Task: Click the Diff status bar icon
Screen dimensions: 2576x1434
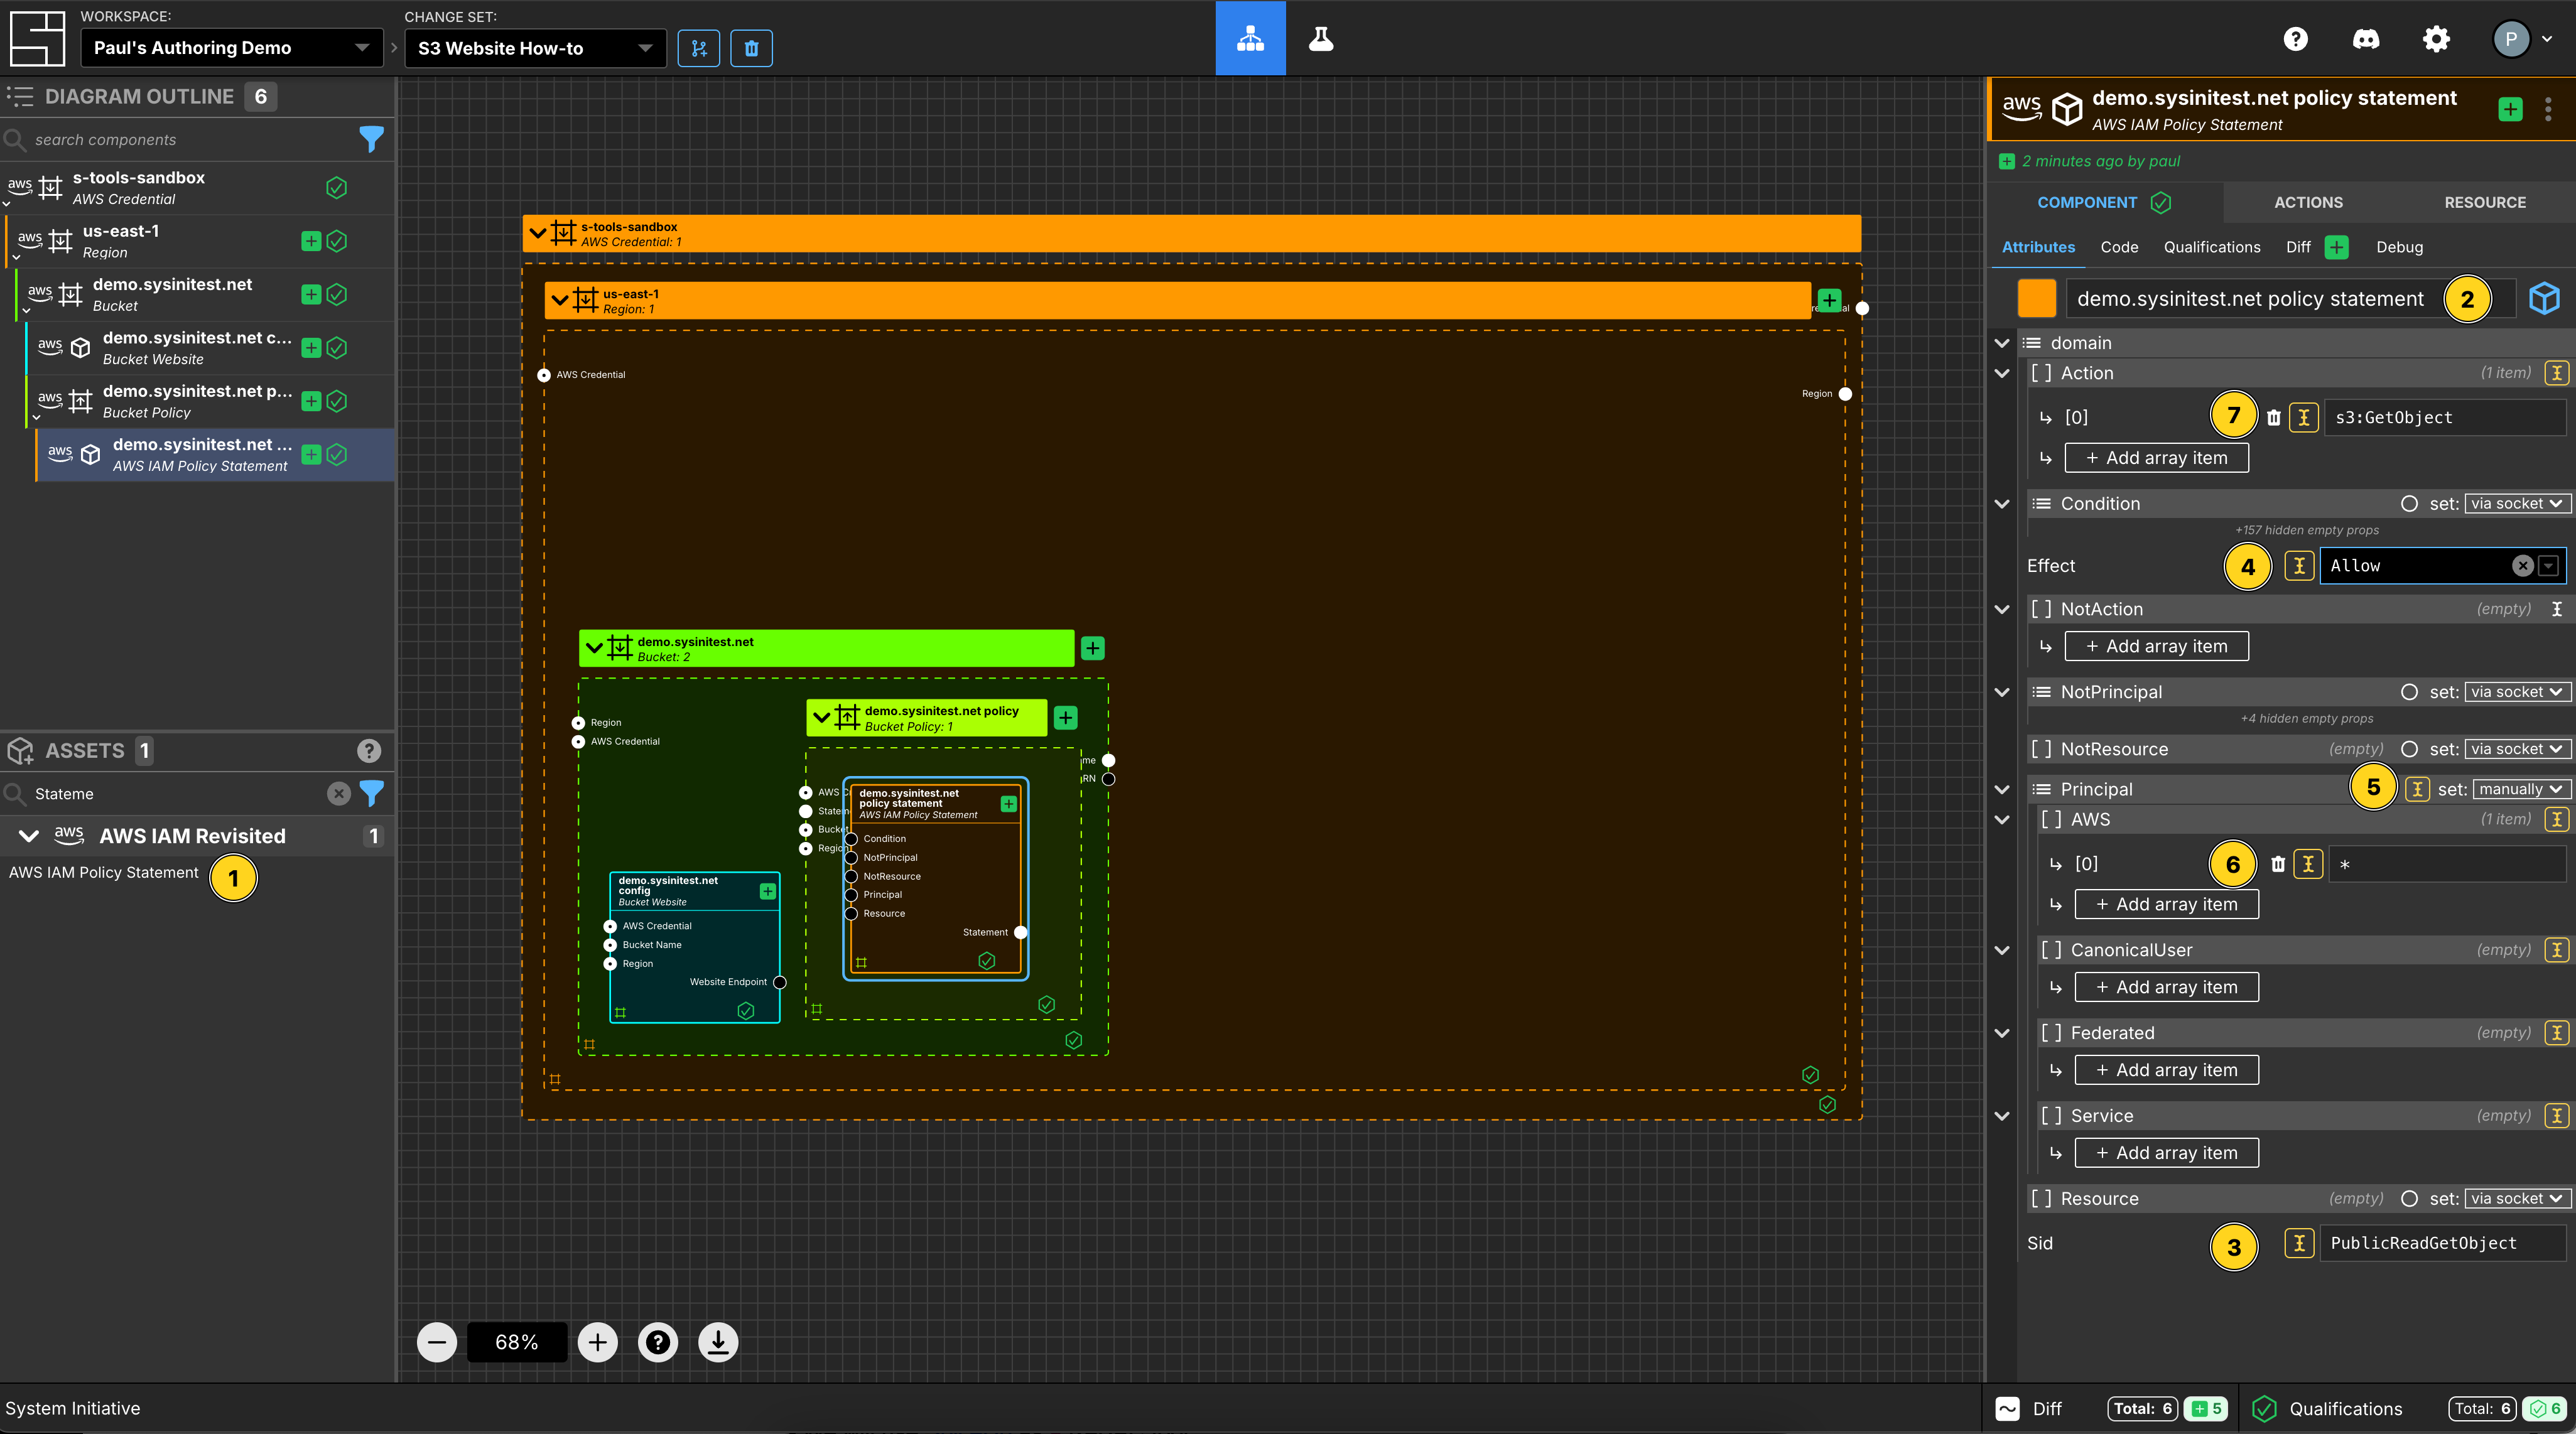Action: [2007, 1408]
